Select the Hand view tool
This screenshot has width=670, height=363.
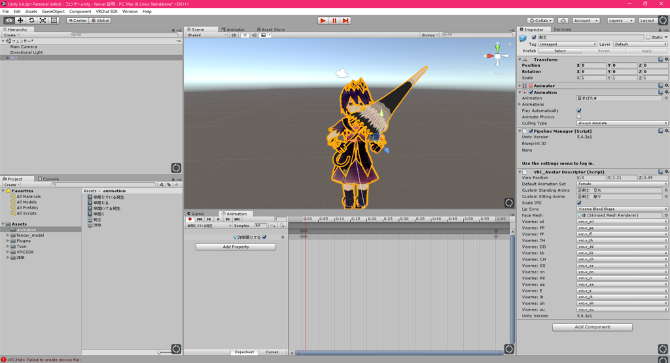pos(9,20)
